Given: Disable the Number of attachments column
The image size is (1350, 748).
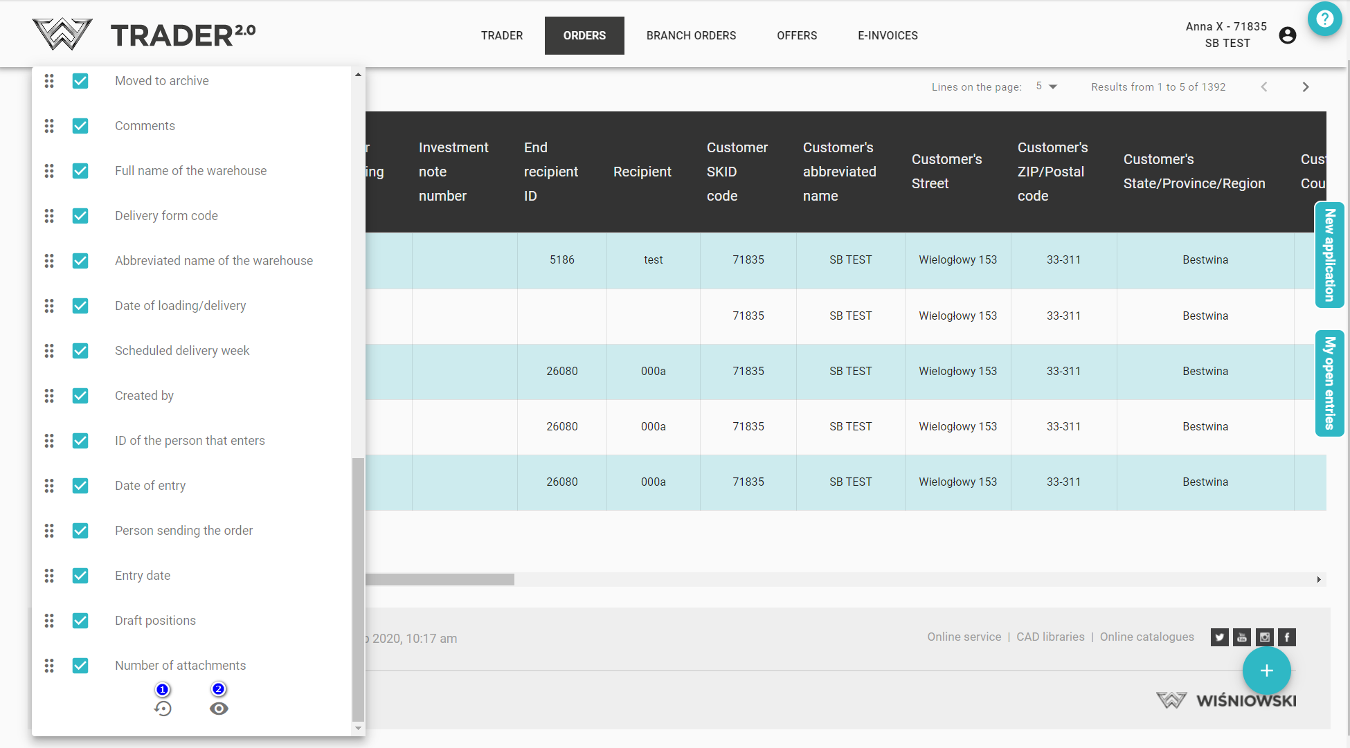Looking at the screenshot, I should pos(80,666).
